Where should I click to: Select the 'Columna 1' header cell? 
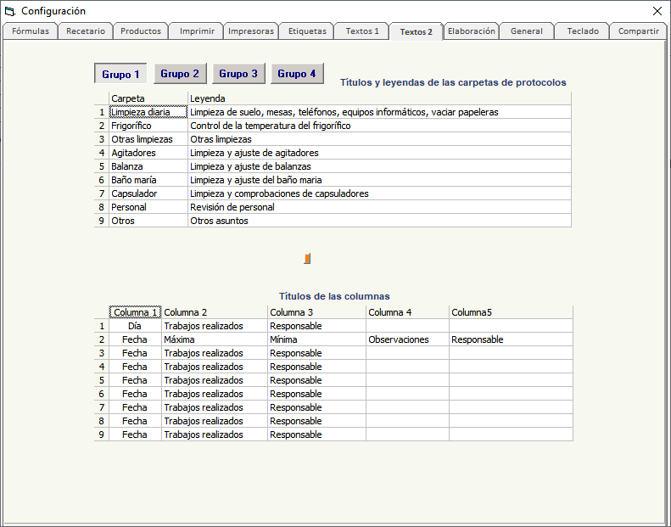pos(135,312)
